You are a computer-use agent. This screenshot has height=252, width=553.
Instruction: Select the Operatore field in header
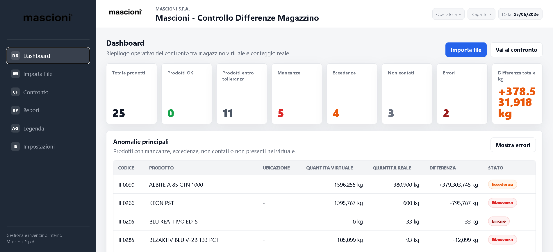coord(448,14)
